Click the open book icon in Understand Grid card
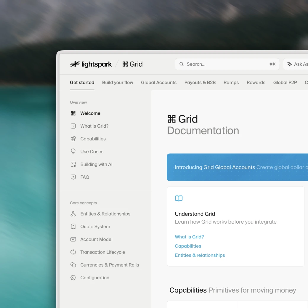This screenshot has height=308, width=308. (179, 198)
